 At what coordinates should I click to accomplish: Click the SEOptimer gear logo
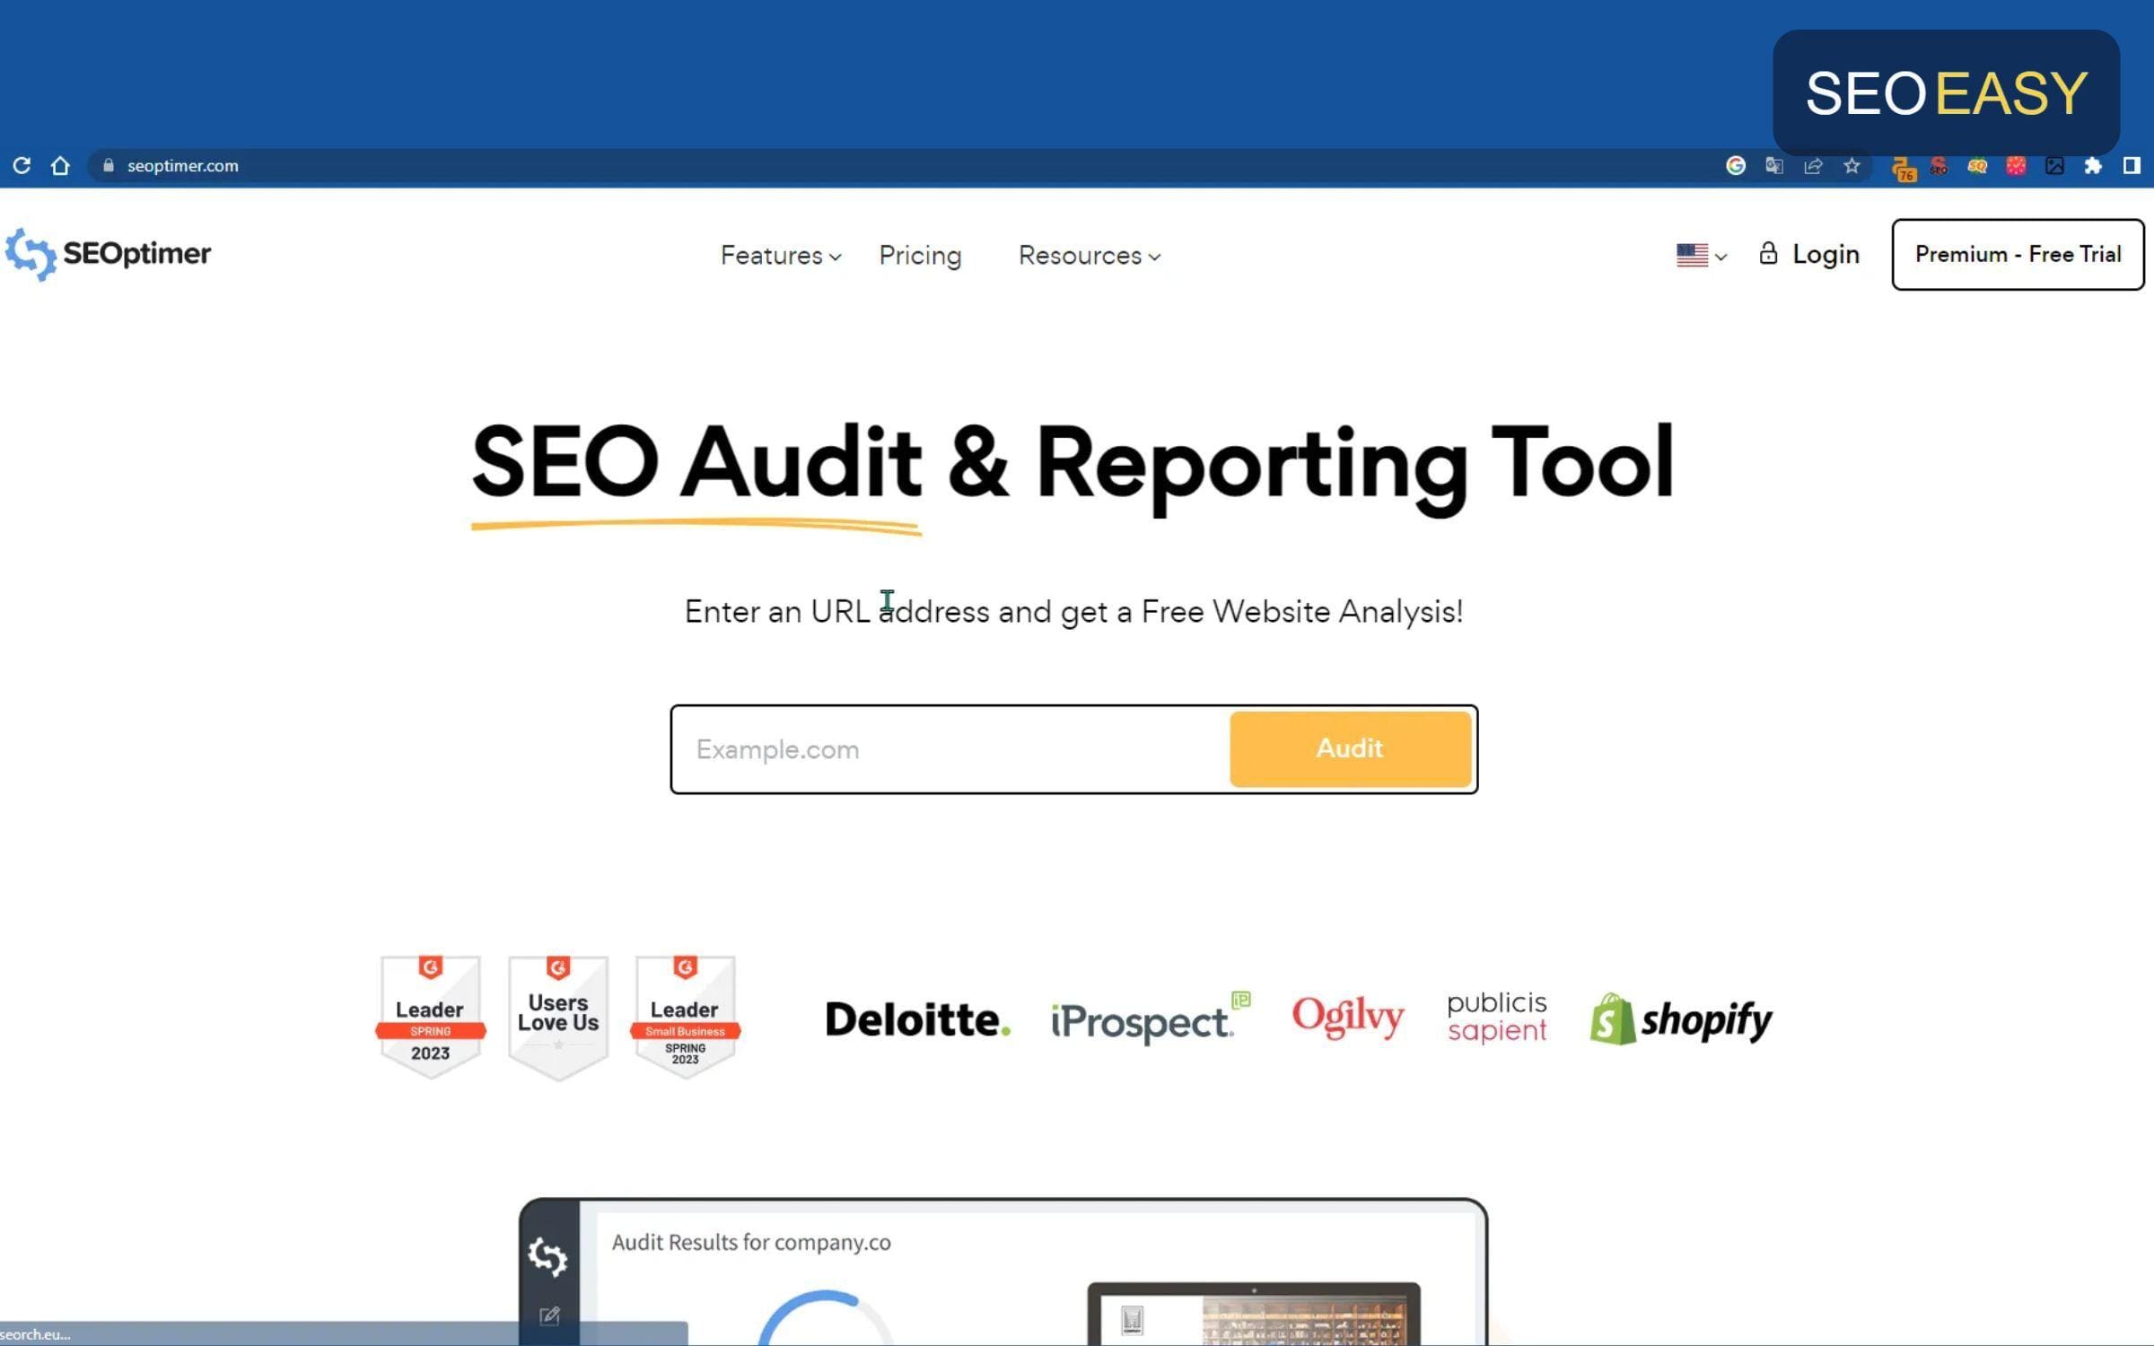pos(31,254)
